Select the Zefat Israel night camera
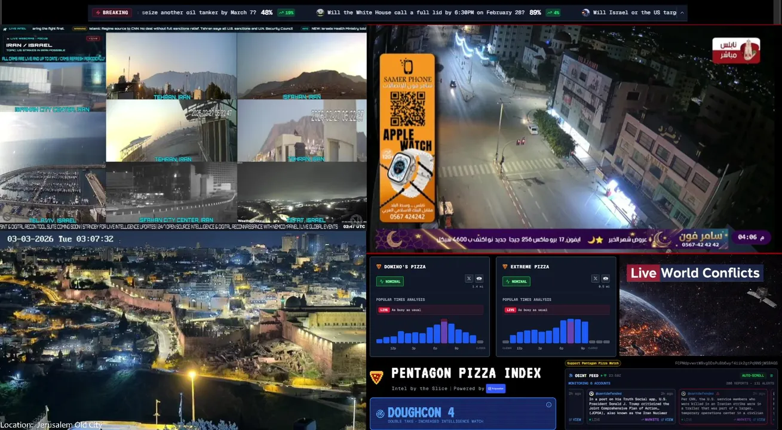The height and width of the screenshot is (430, 782). pos(302,192)
